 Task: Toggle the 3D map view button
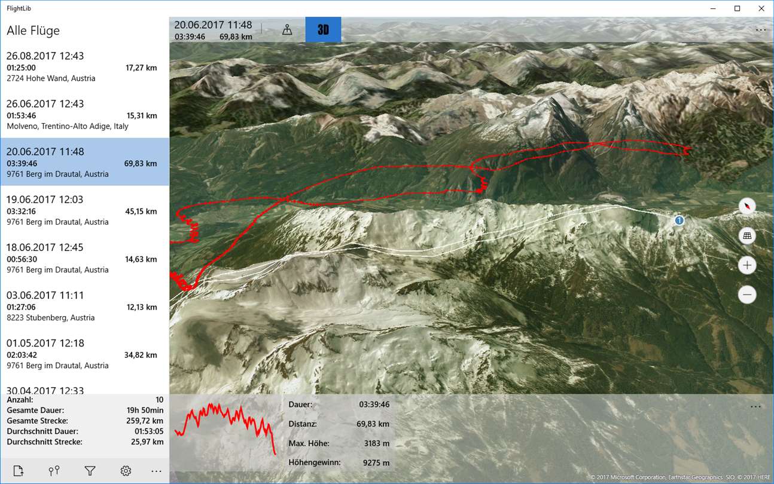[323, 30]
